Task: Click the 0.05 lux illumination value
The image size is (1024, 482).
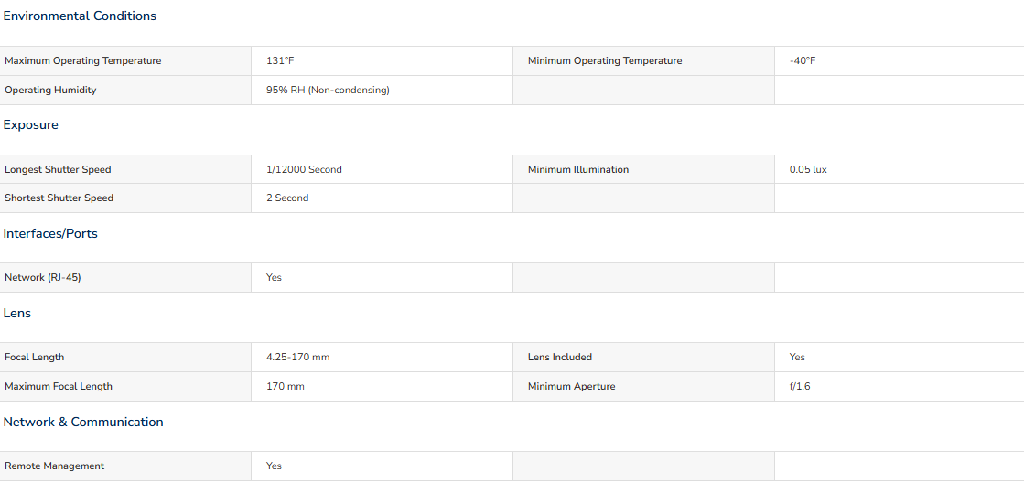Action: point(808,170)
